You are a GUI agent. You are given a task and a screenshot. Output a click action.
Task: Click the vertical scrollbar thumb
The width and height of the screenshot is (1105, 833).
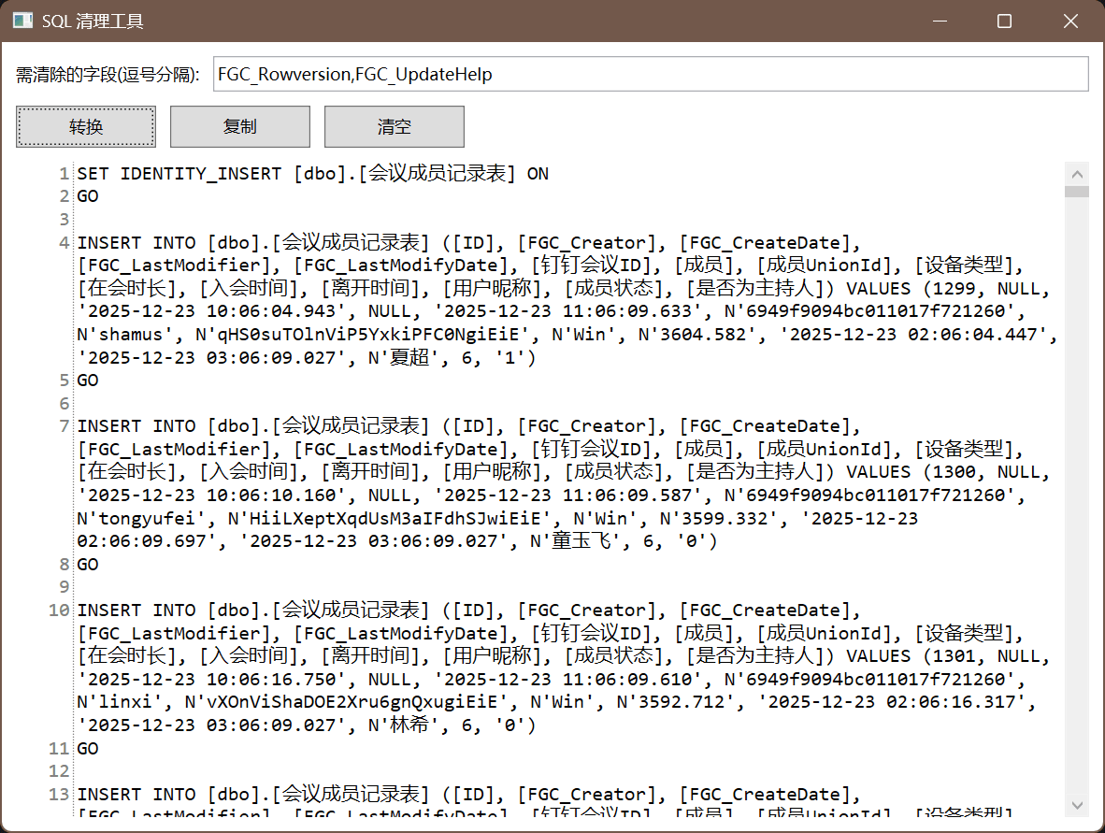(x=1077, y=192)
